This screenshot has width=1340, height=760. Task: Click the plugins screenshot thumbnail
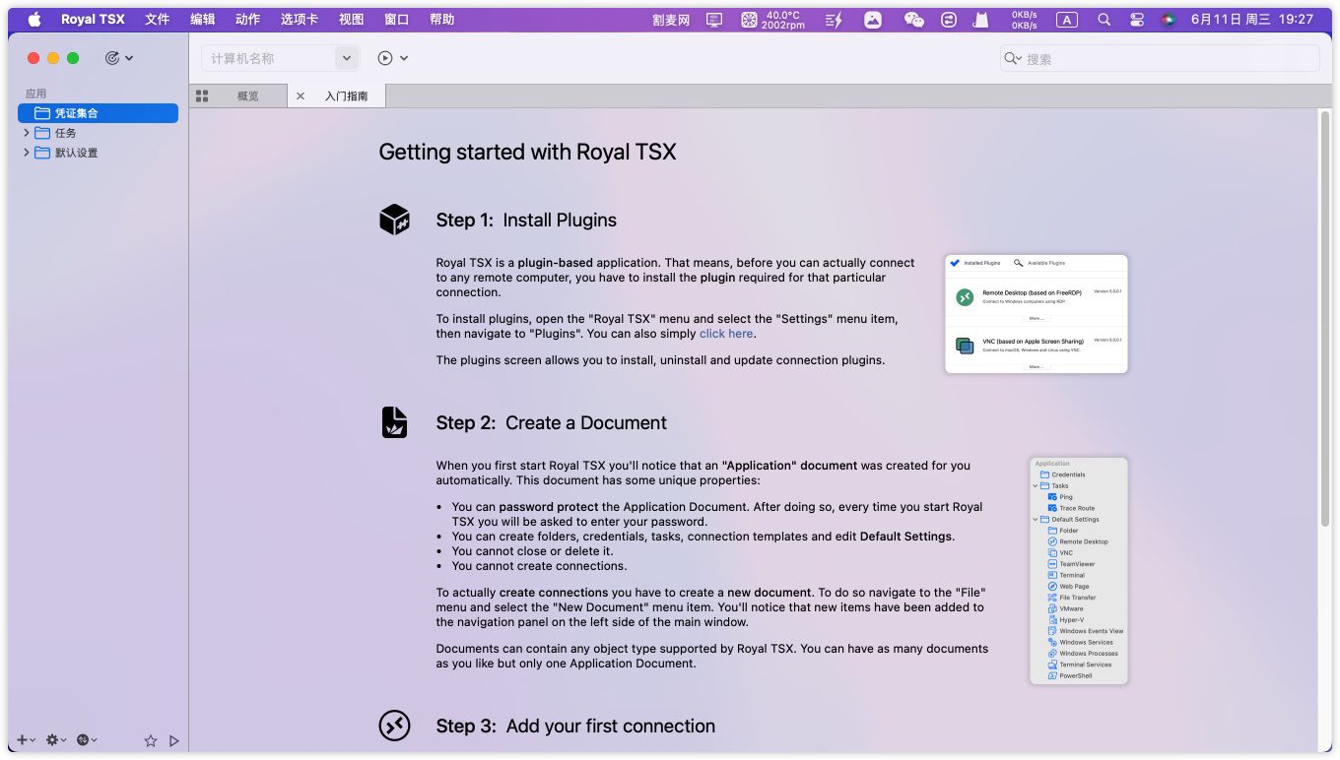click(1036, 314)
